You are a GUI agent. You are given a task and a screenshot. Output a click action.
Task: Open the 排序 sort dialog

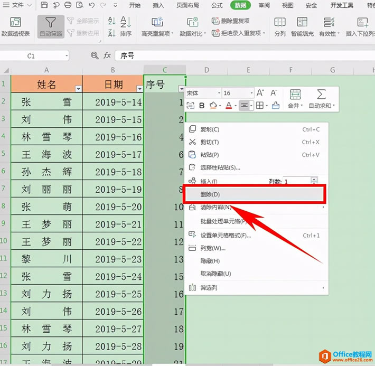[x=126, y=27]
